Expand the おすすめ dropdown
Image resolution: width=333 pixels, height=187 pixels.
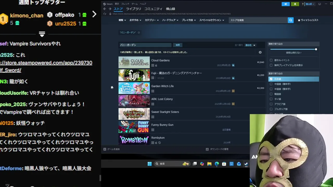[x=135, y=20]
